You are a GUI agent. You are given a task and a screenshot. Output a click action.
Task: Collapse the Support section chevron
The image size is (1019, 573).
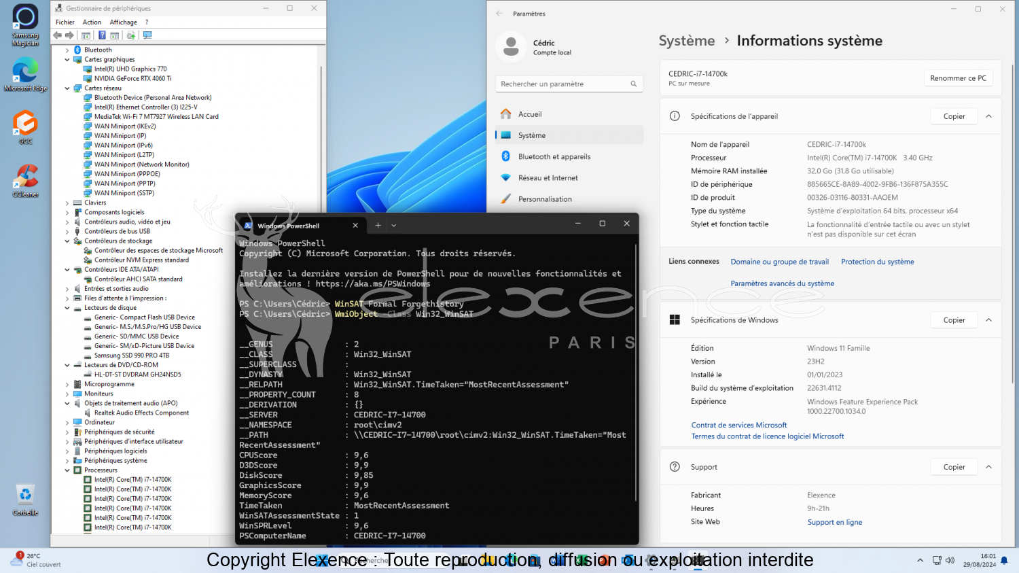988,467
